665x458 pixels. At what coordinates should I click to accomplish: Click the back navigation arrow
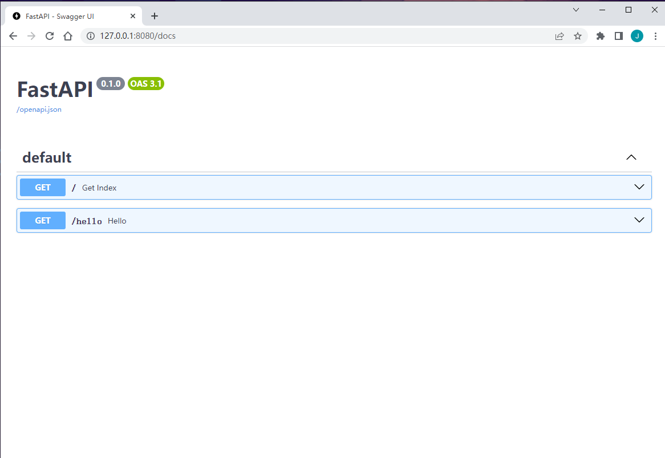[13, 35]
